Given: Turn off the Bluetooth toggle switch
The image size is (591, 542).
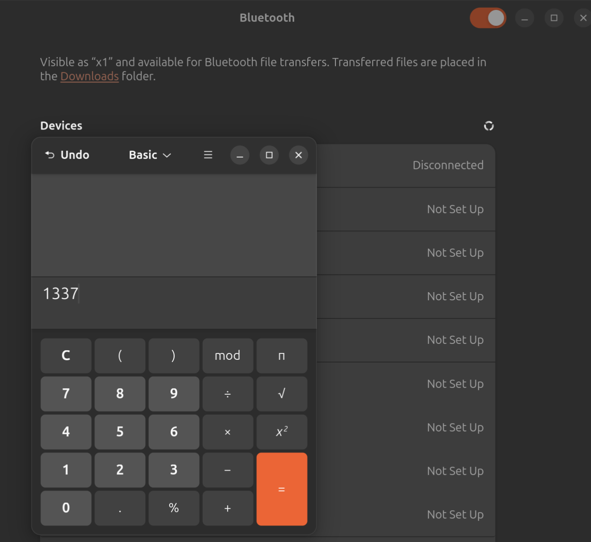Looking at the screenshot, I should (x=487, y=18).
